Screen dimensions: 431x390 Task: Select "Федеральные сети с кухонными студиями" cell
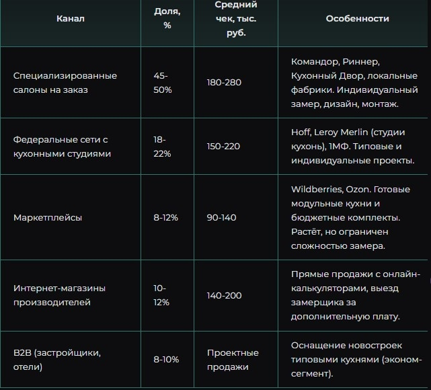pyautogui.click(x=61, y=147)
